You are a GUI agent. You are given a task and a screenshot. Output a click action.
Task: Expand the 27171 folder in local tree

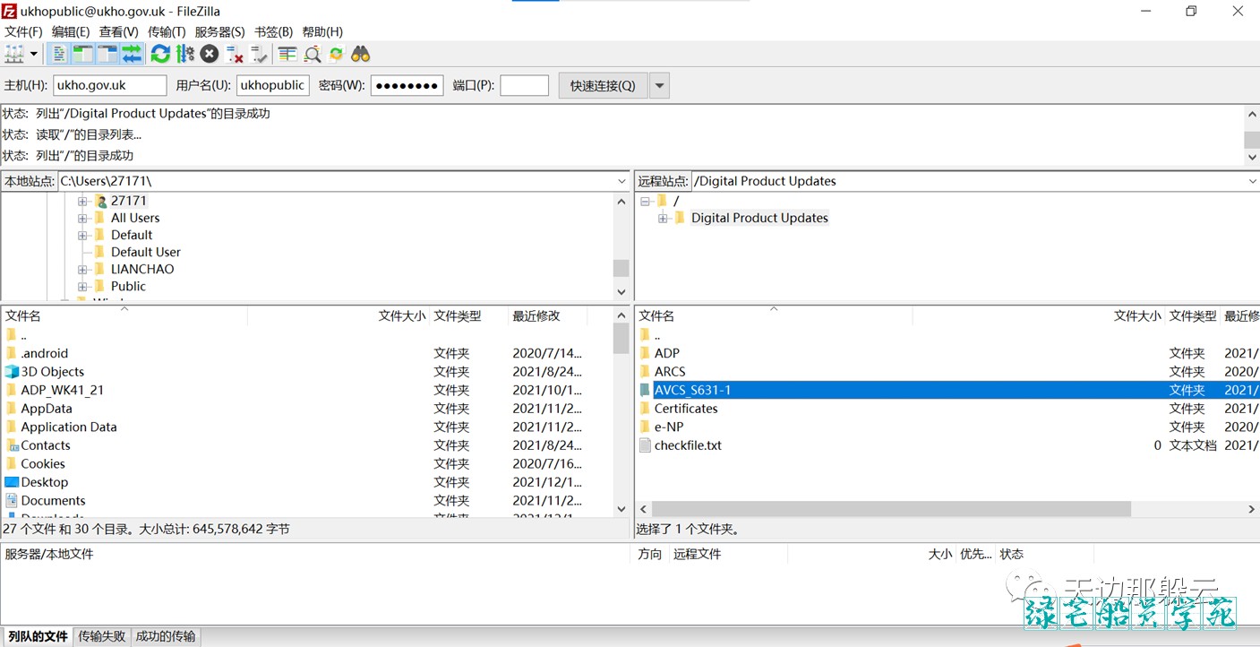click(x=82, y=201)
